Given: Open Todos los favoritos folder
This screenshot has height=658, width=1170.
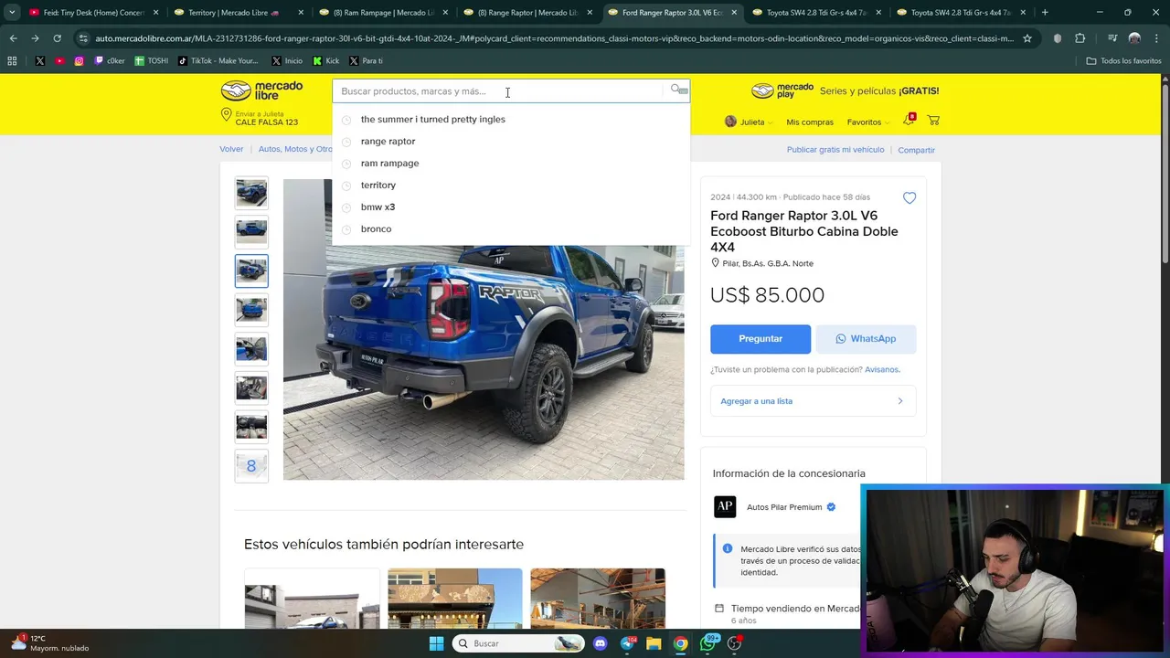Looking at the screenshot, I should pos(1123,60).
